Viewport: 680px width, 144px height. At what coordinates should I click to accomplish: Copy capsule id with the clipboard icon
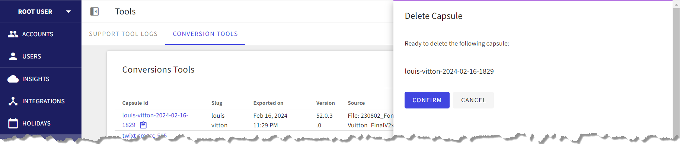[x=143, y=125]
